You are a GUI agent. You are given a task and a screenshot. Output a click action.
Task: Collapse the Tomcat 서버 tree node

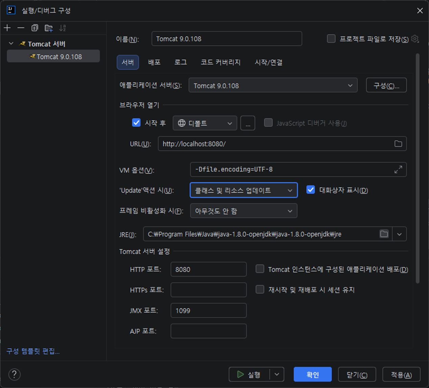pos(11,44)
